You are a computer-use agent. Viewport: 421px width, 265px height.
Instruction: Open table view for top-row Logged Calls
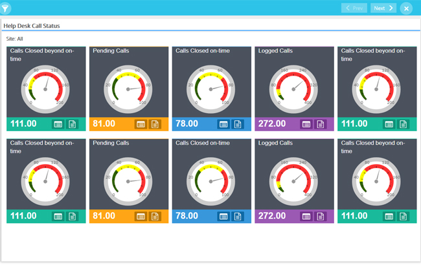click(306, 124)
